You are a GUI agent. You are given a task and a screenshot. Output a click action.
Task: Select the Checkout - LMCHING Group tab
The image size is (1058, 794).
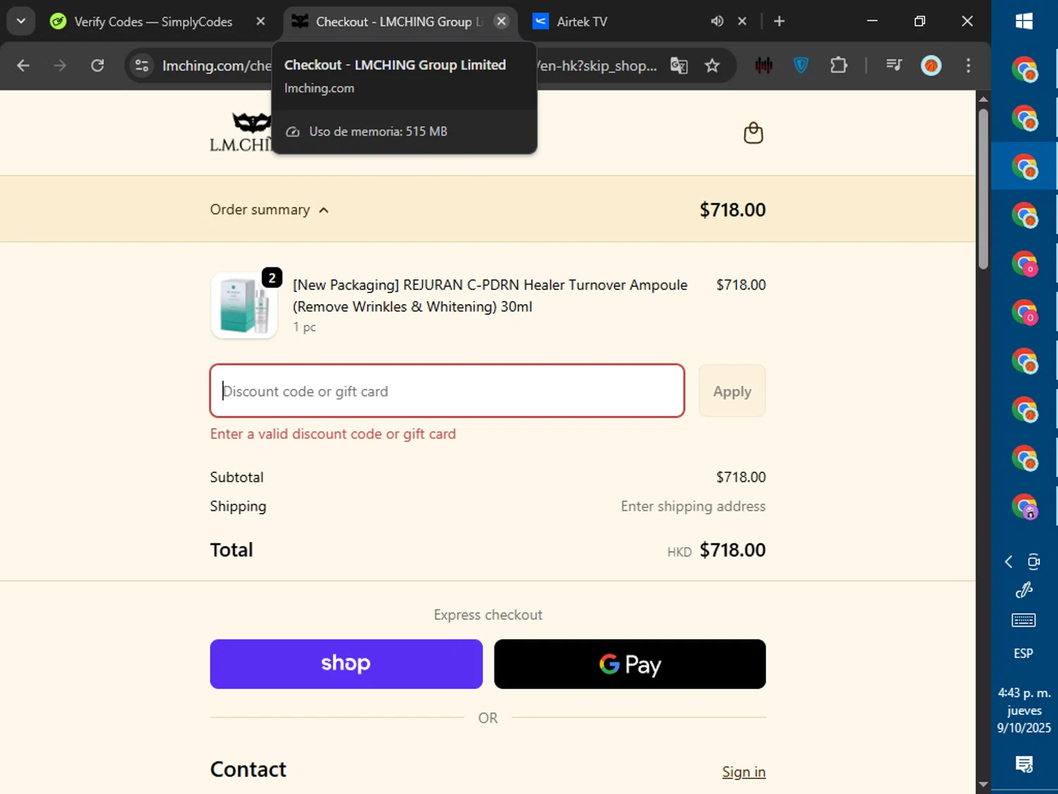pos(399,22)
